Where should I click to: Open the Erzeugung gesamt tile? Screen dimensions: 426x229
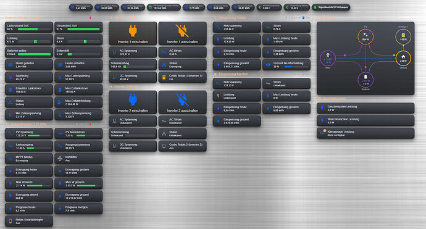tap(78, 196)
